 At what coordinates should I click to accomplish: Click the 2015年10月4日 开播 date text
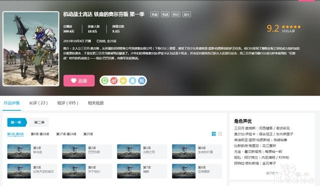[x=77, y=41]
